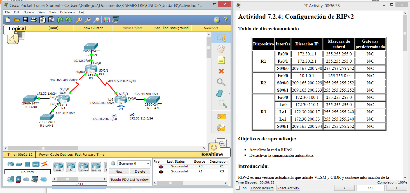Open the custom devices dialog icon

point(115,20)
